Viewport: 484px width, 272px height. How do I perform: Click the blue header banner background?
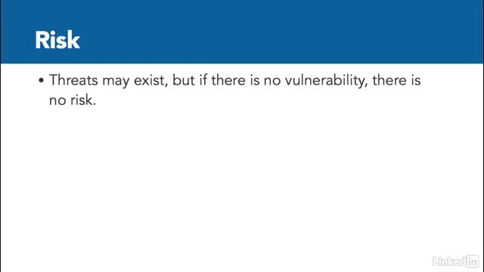tap(242, 32)
